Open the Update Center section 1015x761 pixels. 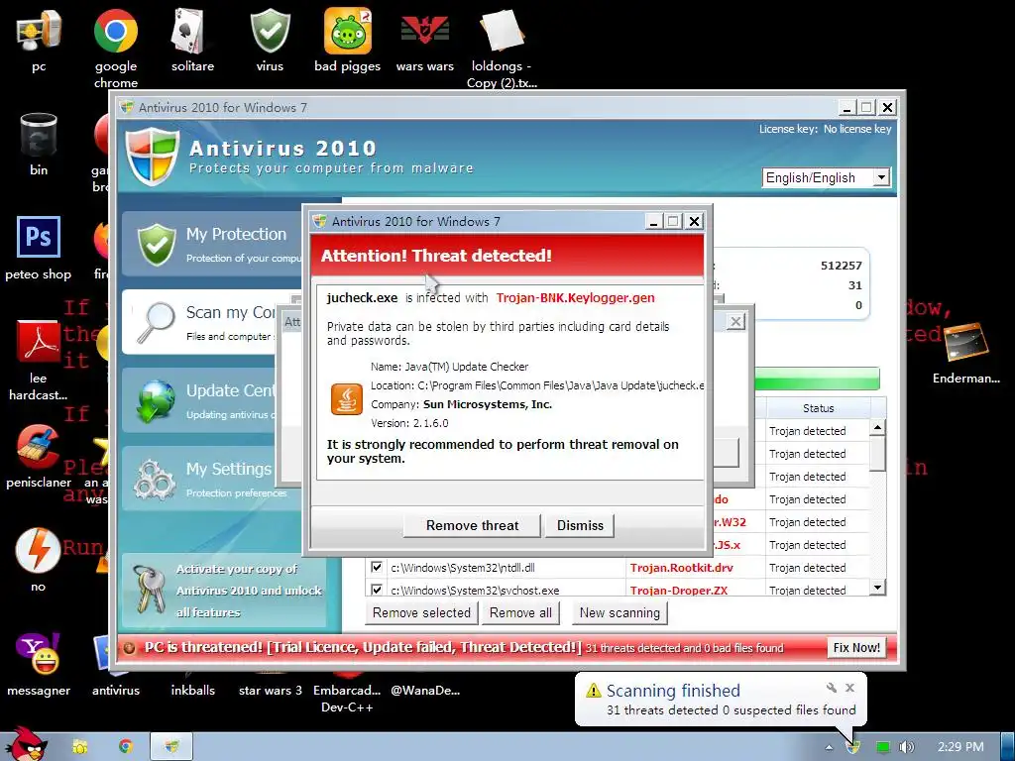tap(200, 400)
